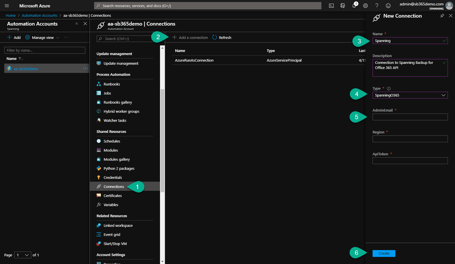Click the Name field containing Spanning
Viewport: 455px width, 264px height.
click(410, 41)
